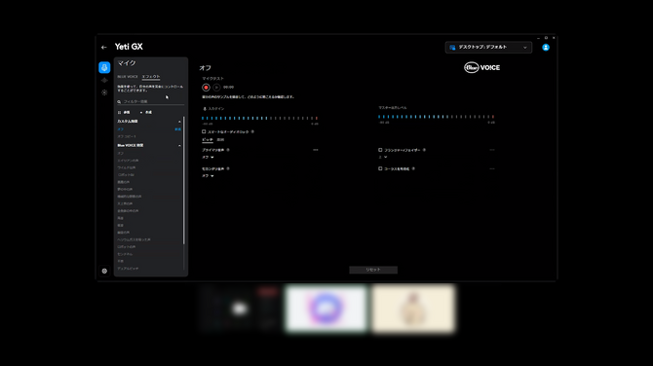Show info for the コーラス option
The width and height of the screenshot is (653, 366).
tap(413, 168)
